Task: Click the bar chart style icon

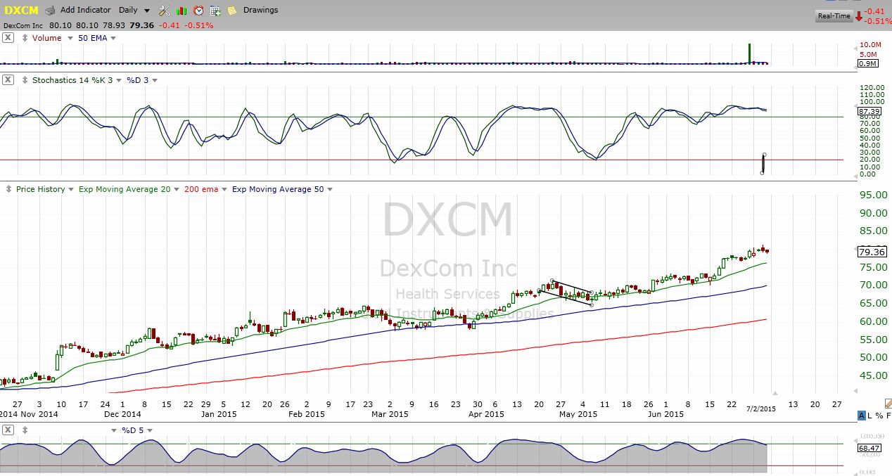Action: (181, 11)
